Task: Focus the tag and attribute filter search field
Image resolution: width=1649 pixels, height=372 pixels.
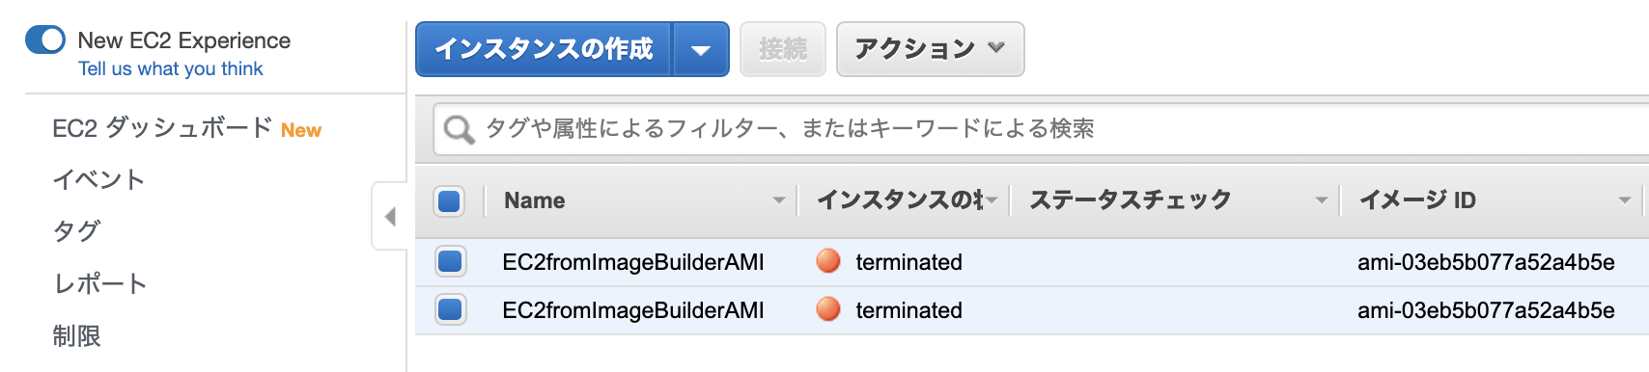Action: pos(1043,129)
